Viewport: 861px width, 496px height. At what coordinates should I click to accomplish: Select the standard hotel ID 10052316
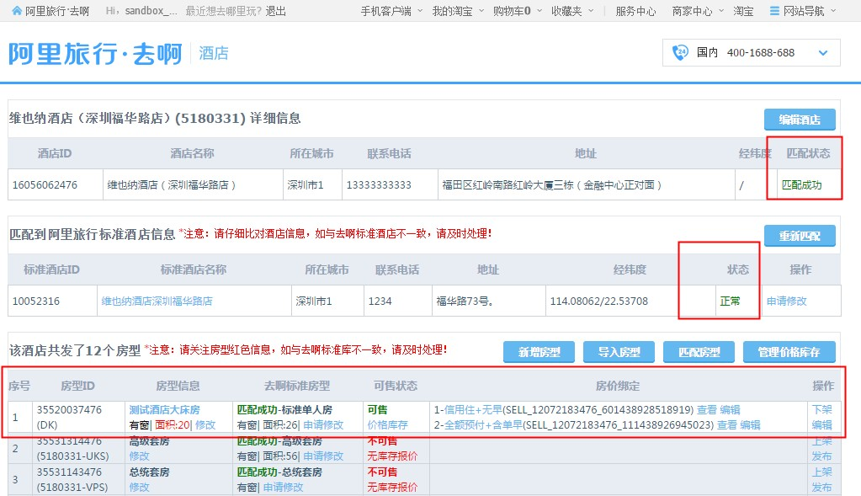point(35,301)
